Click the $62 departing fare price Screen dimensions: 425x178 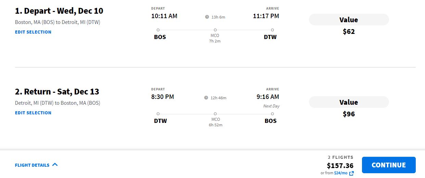coord(349,32)
